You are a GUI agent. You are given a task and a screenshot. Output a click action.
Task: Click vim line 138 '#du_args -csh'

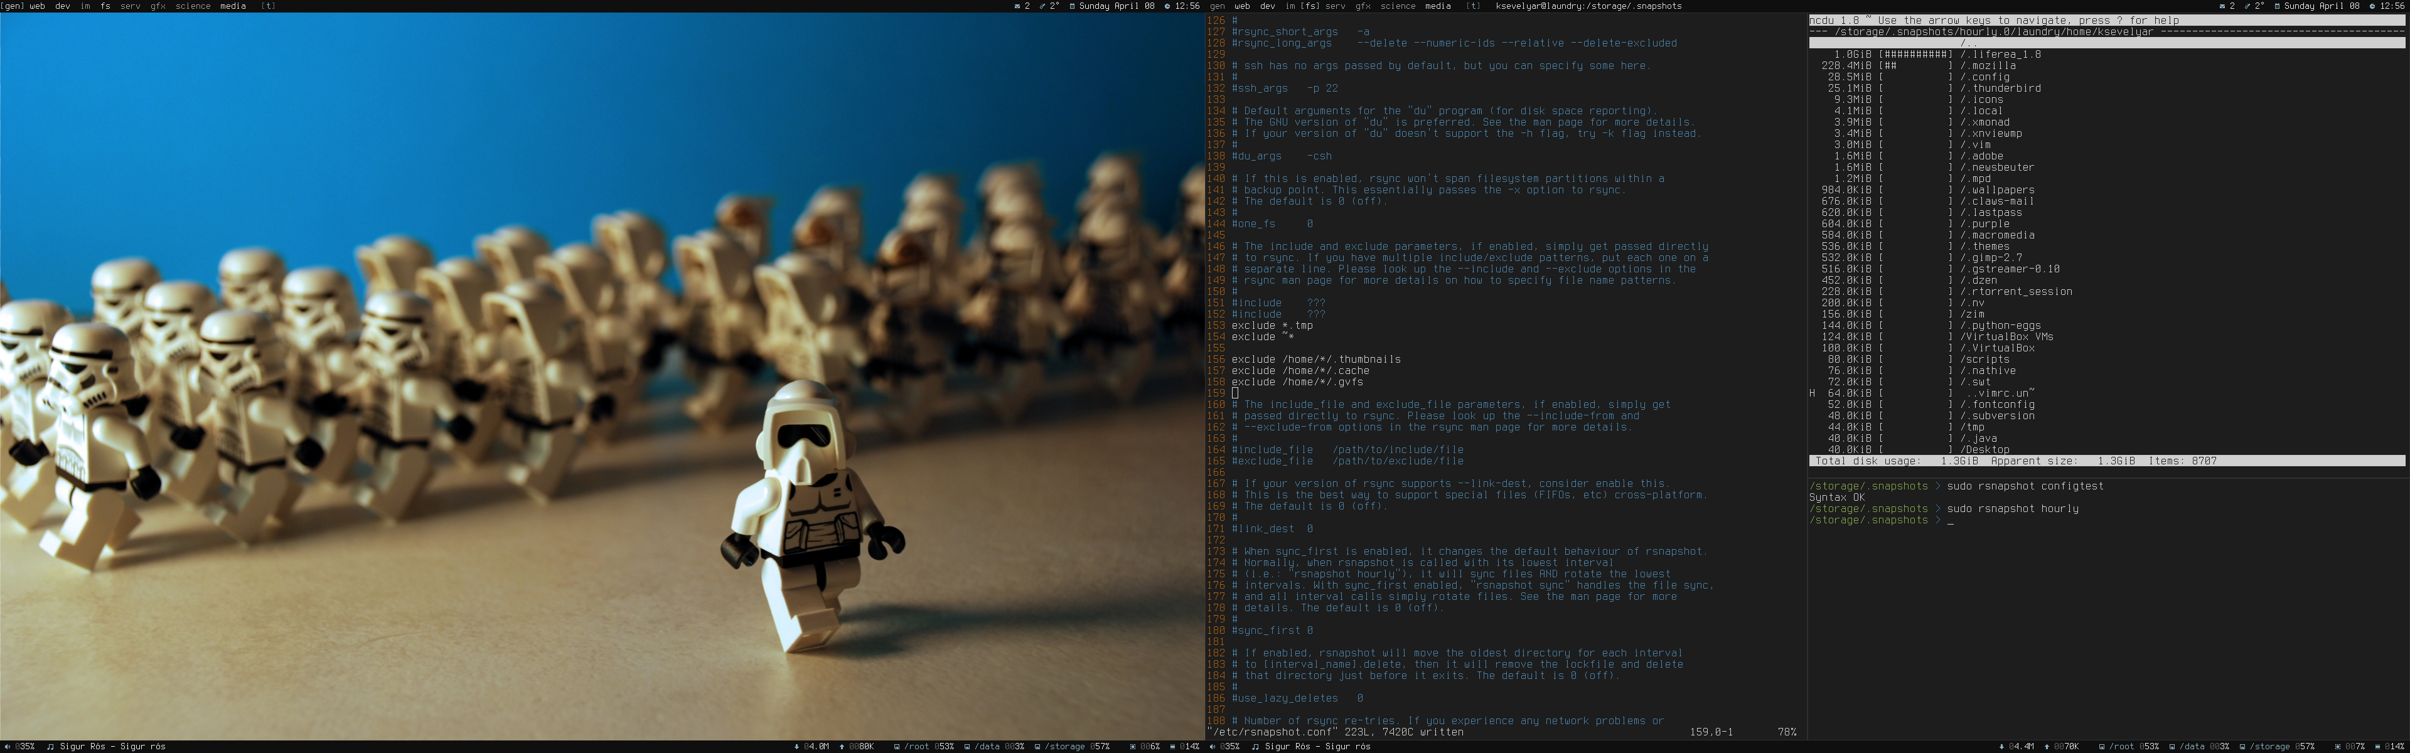1281,156
